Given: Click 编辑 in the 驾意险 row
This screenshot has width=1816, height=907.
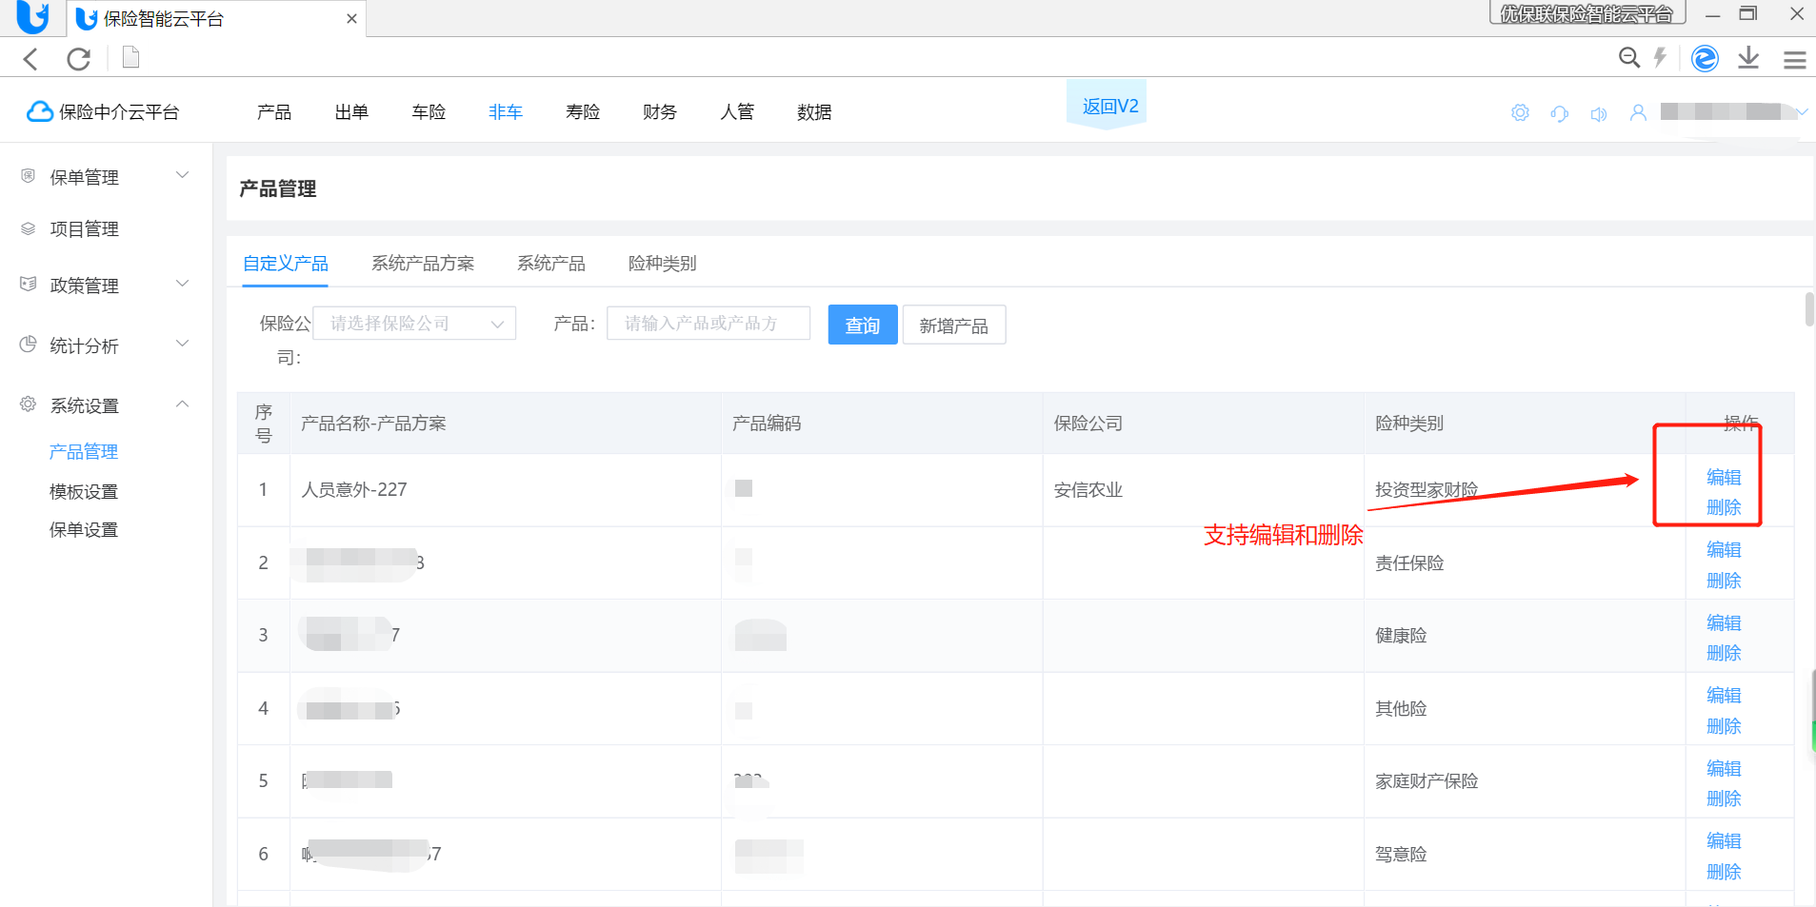Looking at the screenshot, I should pos(1724,840).
